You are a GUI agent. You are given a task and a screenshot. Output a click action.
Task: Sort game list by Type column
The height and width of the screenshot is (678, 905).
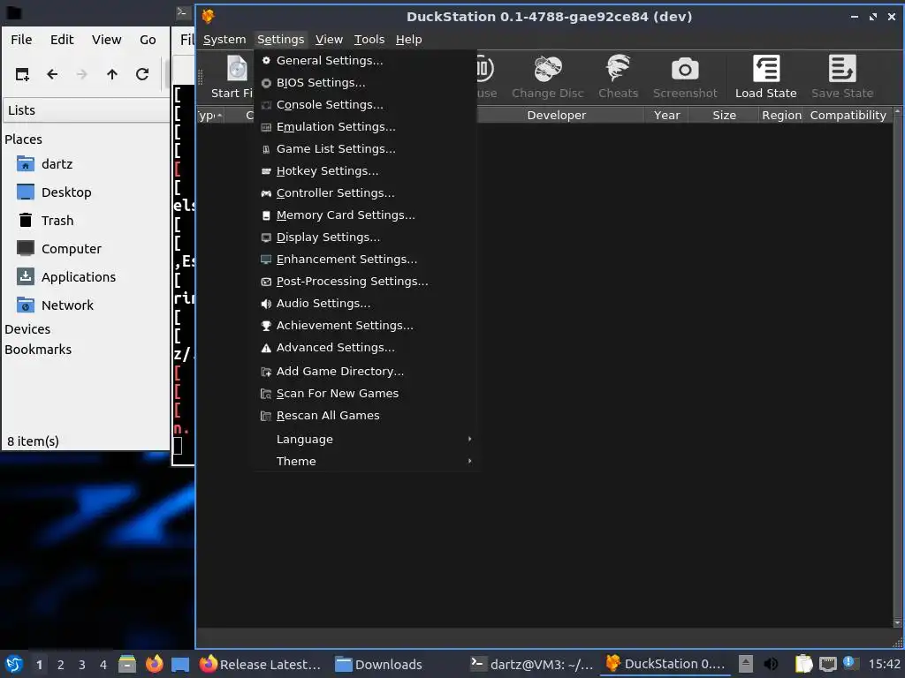point(210,116)
